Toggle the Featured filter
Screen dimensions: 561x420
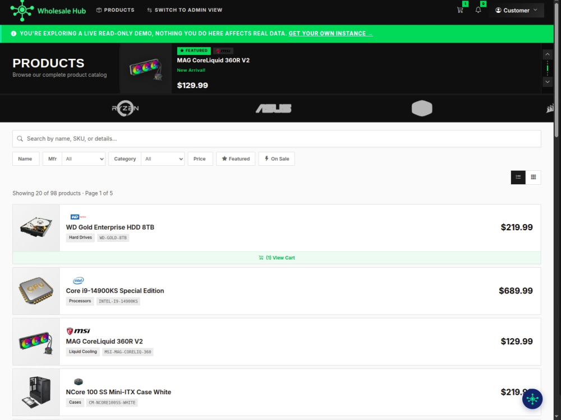[x=236, y=159]
